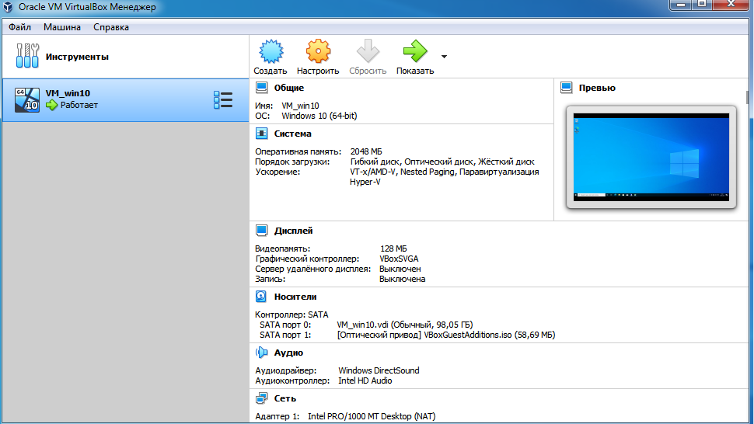Expand the dropdown arrow next to Показать
754x424 pixels.
coord(444,57)
